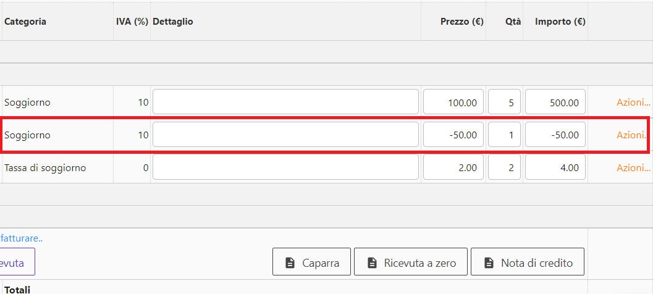
Task: Click the quantity field showing 2
Action: click(x=504, y=167)
